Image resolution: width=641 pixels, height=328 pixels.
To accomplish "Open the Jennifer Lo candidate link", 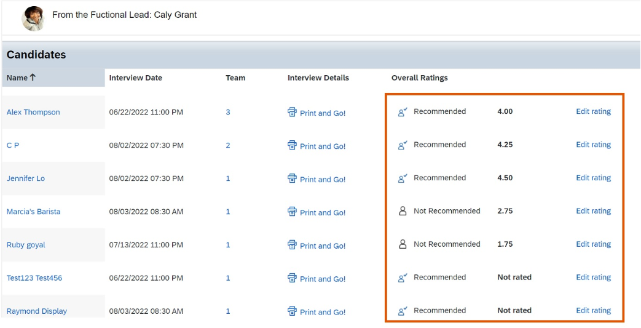I will click(26, 178).
